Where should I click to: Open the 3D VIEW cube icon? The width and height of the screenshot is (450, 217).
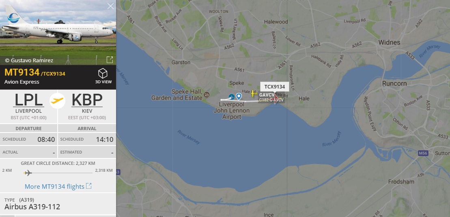[103, 74]
